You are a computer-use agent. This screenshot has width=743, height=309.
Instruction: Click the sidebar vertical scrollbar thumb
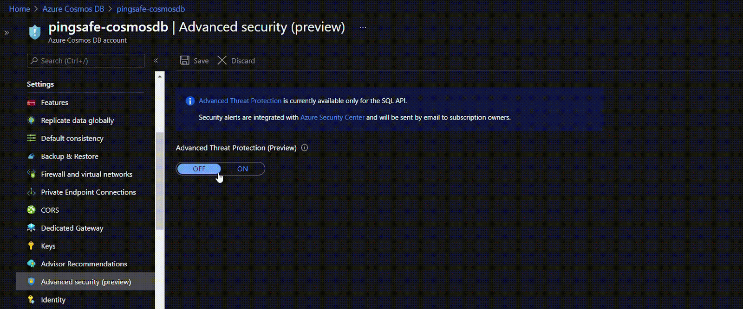click(160, 181)
